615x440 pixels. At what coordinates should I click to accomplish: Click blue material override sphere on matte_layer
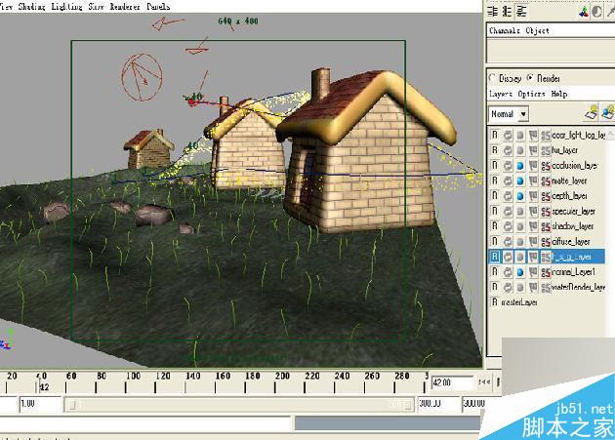click(x=520, y=180)
